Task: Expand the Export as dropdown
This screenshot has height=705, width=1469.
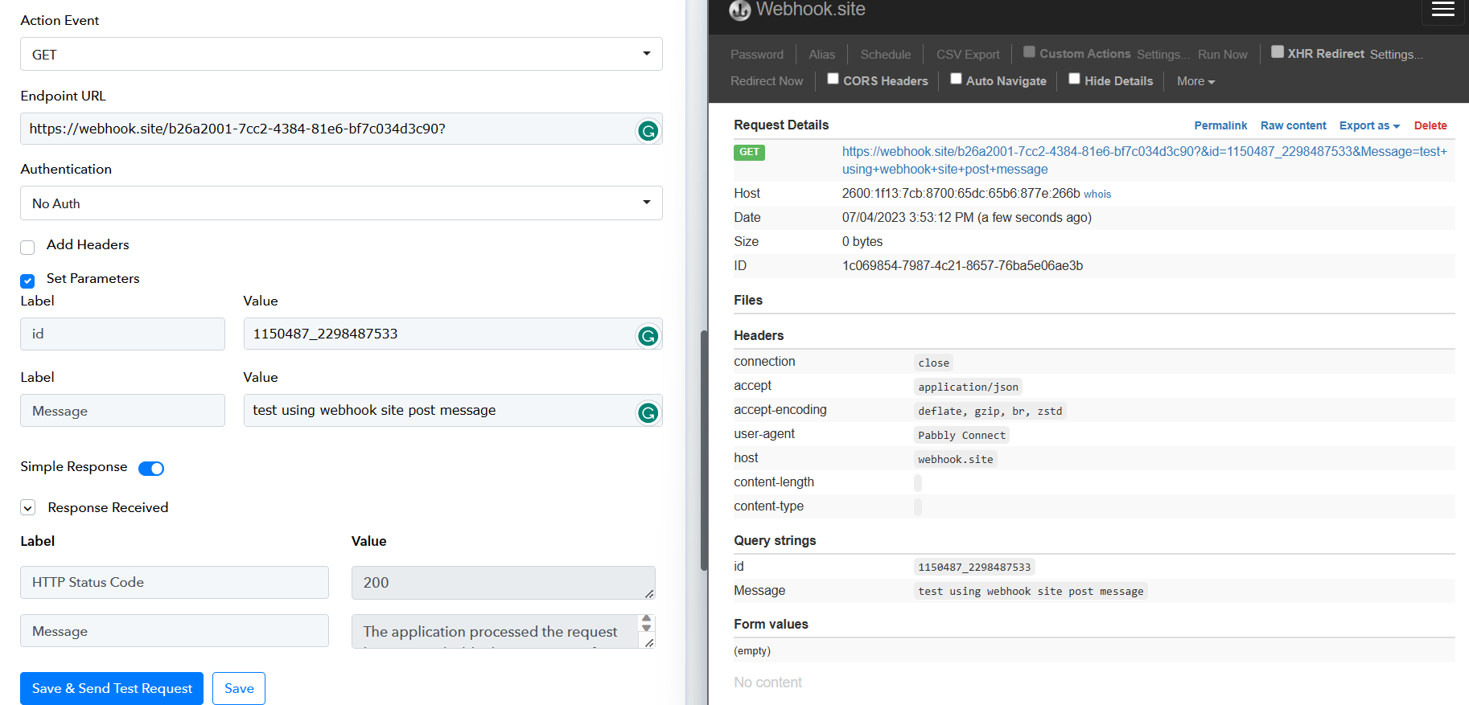Action: (1368, 125)
